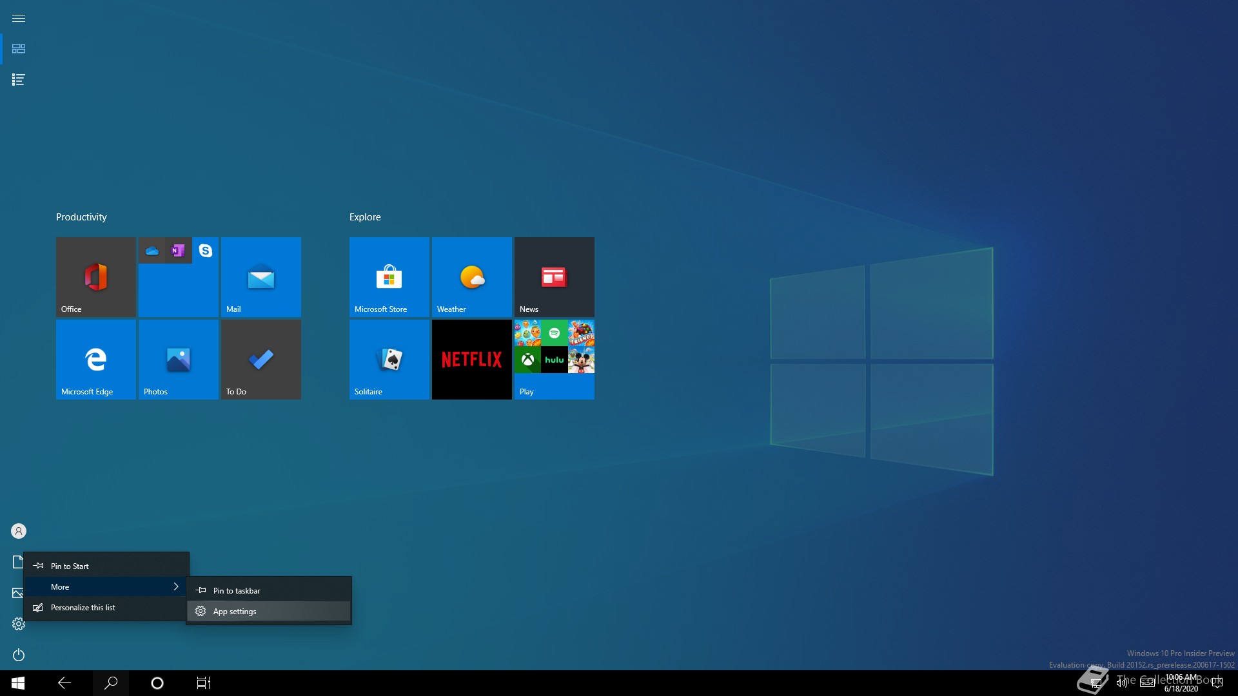Open the Documents sidebar icon
The image size is (1238, 696).
point(17,562)
